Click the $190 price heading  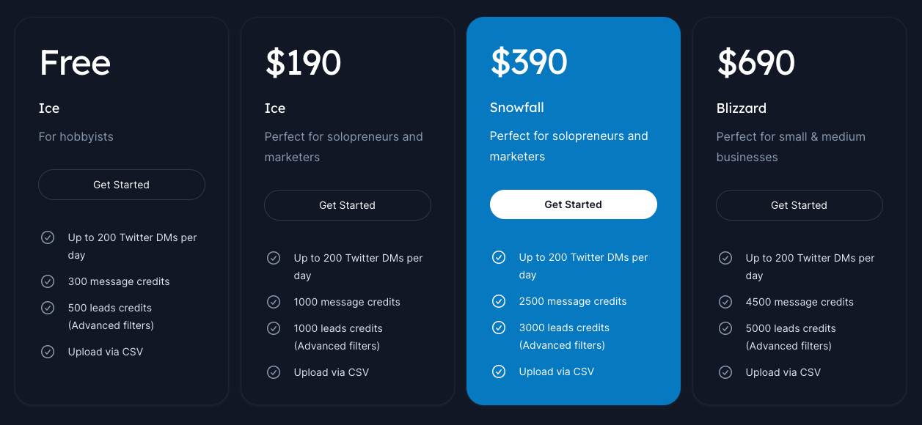pos(303,63)
